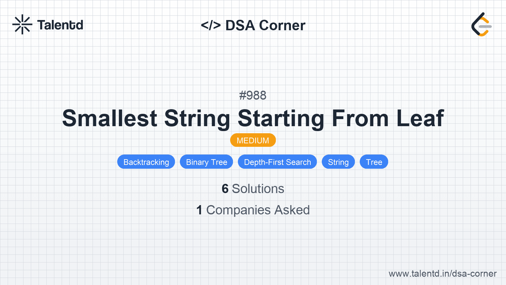Screen dimensions: 506x285
Task: Click the orange MEDIUM difficulty badge
Action: coord(253,140)
